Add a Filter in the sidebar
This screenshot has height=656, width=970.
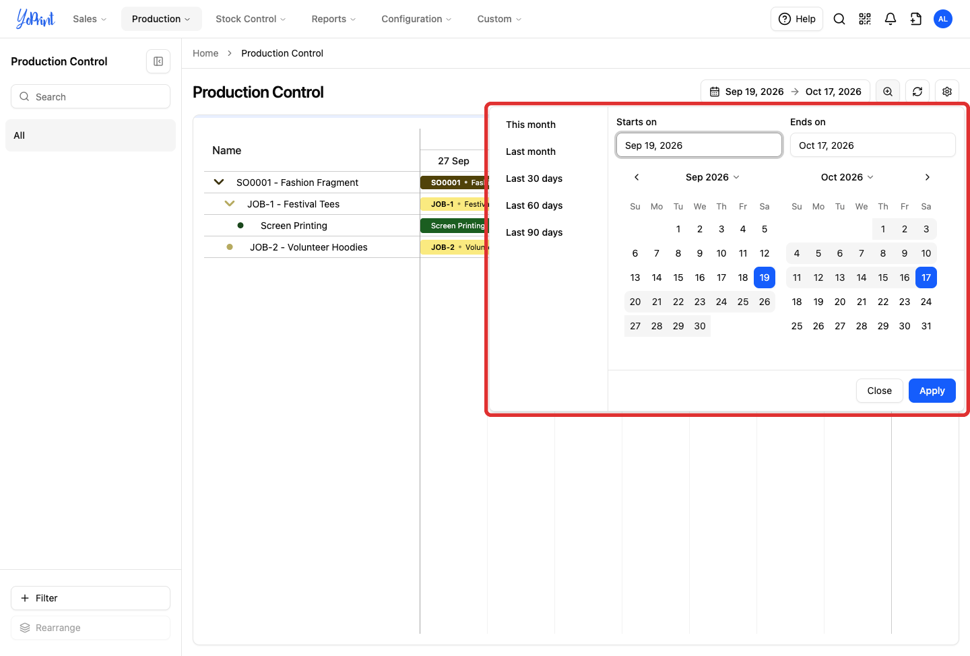[x=90, y=598]
